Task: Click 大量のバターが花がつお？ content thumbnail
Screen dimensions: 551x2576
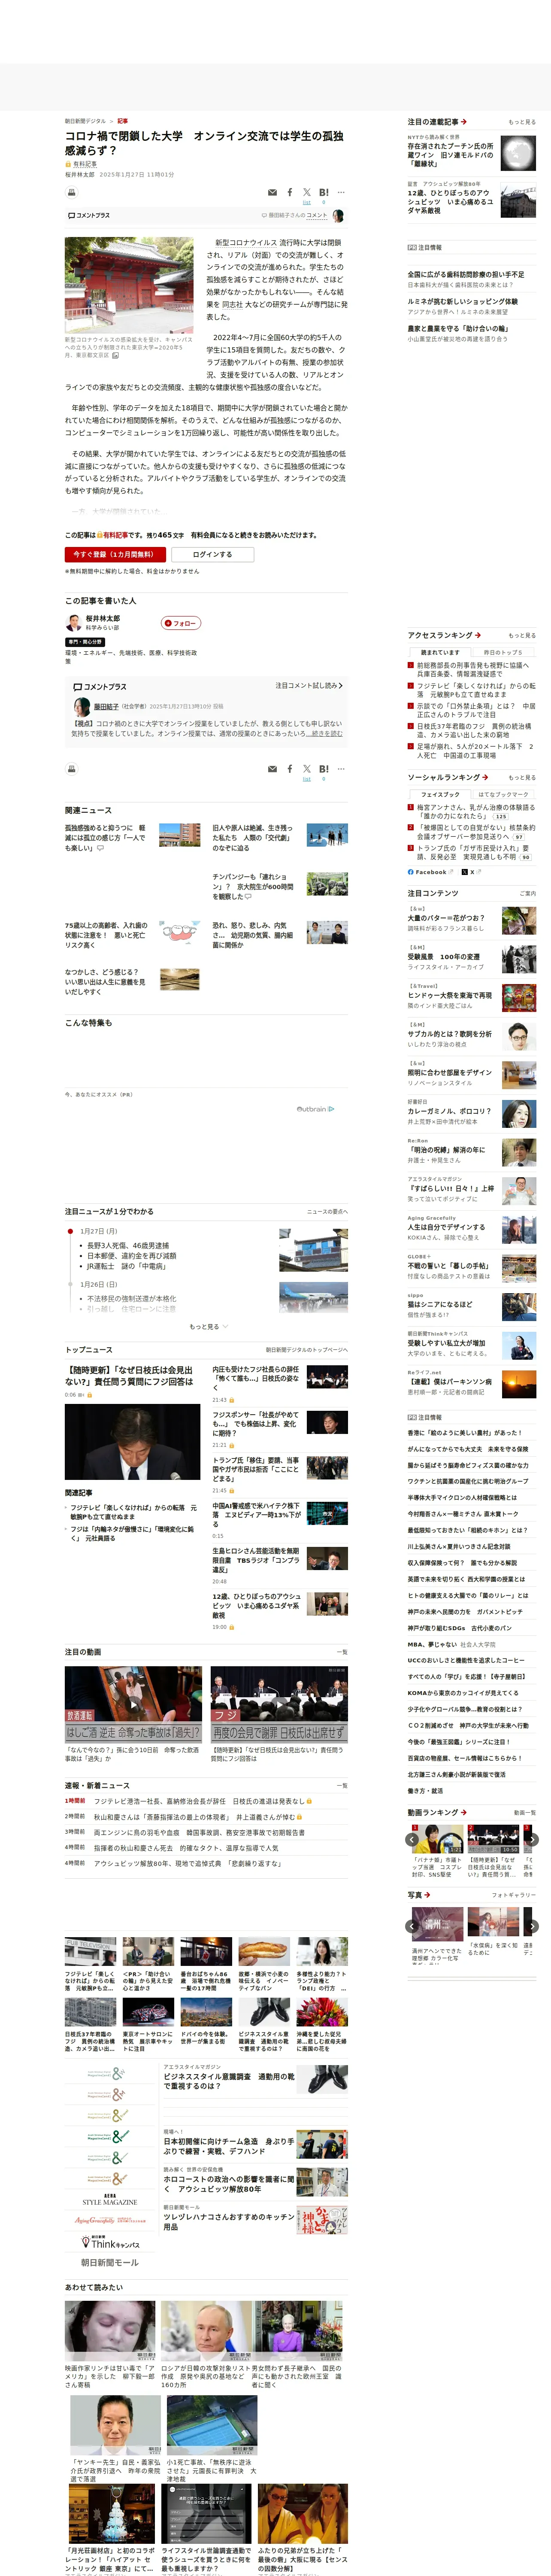Action: click(x=518, y=920)
